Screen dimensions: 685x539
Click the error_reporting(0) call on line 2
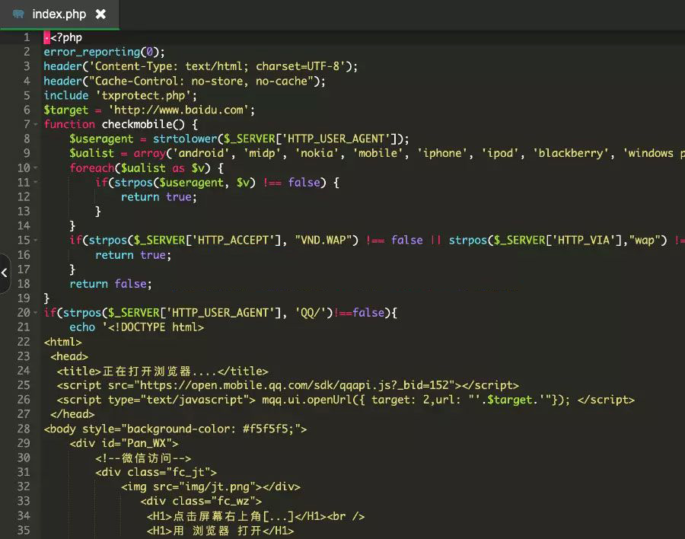point(104,52)
